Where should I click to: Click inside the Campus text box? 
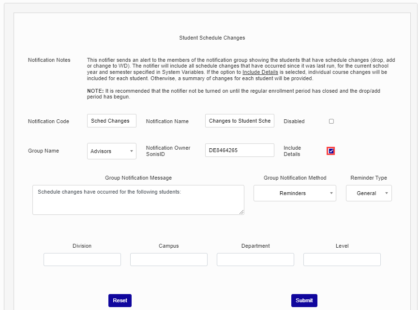[168, 259]
